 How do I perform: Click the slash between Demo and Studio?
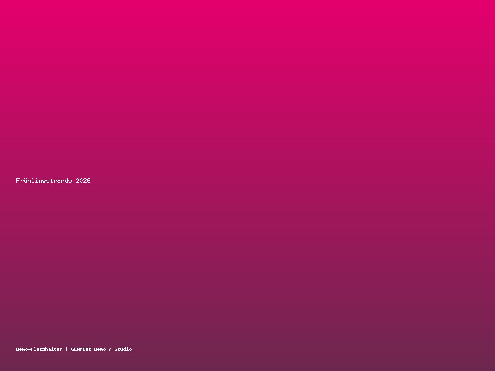pyautogui.click(x=110, y=349)
